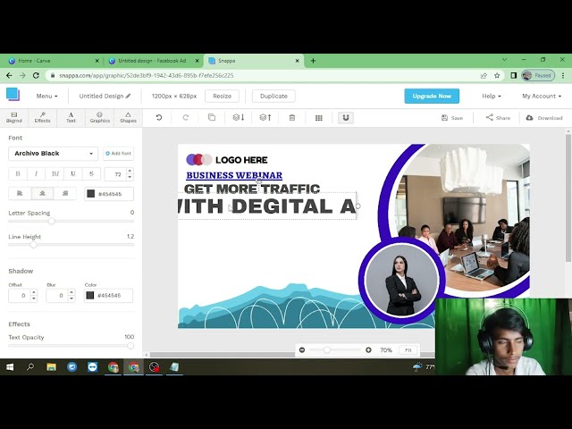This screenshot has width=572, height=429.
Task: Save the design
Action: point(452,118)
